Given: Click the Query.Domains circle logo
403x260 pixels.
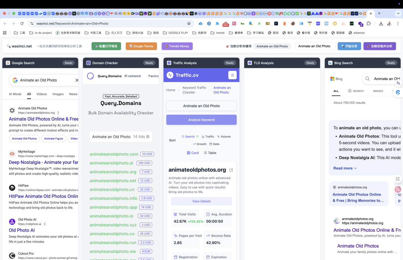Looking at the screenshot, I should (90, 76).
